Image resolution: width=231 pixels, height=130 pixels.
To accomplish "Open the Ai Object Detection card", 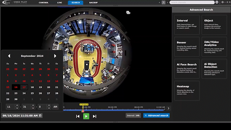I will [x=214, y=69].
